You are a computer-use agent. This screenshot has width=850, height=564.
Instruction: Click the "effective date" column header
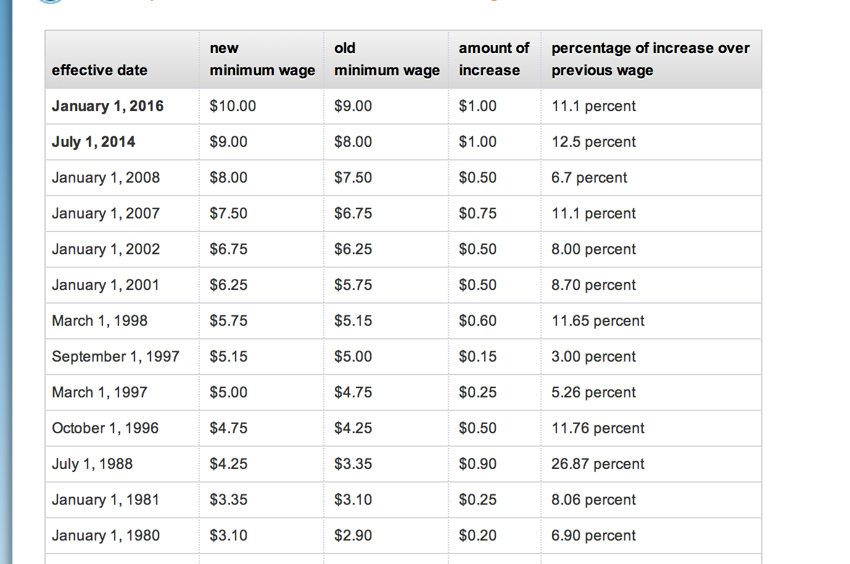(100, 70)
